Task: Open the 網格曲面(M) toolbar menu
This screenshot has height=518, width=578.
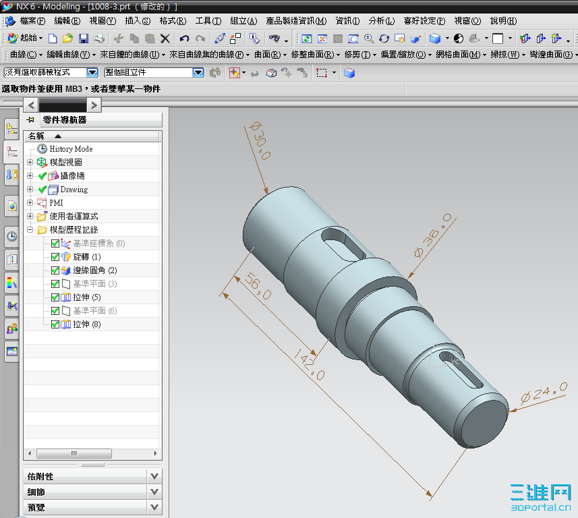Action: click(461, 55)
